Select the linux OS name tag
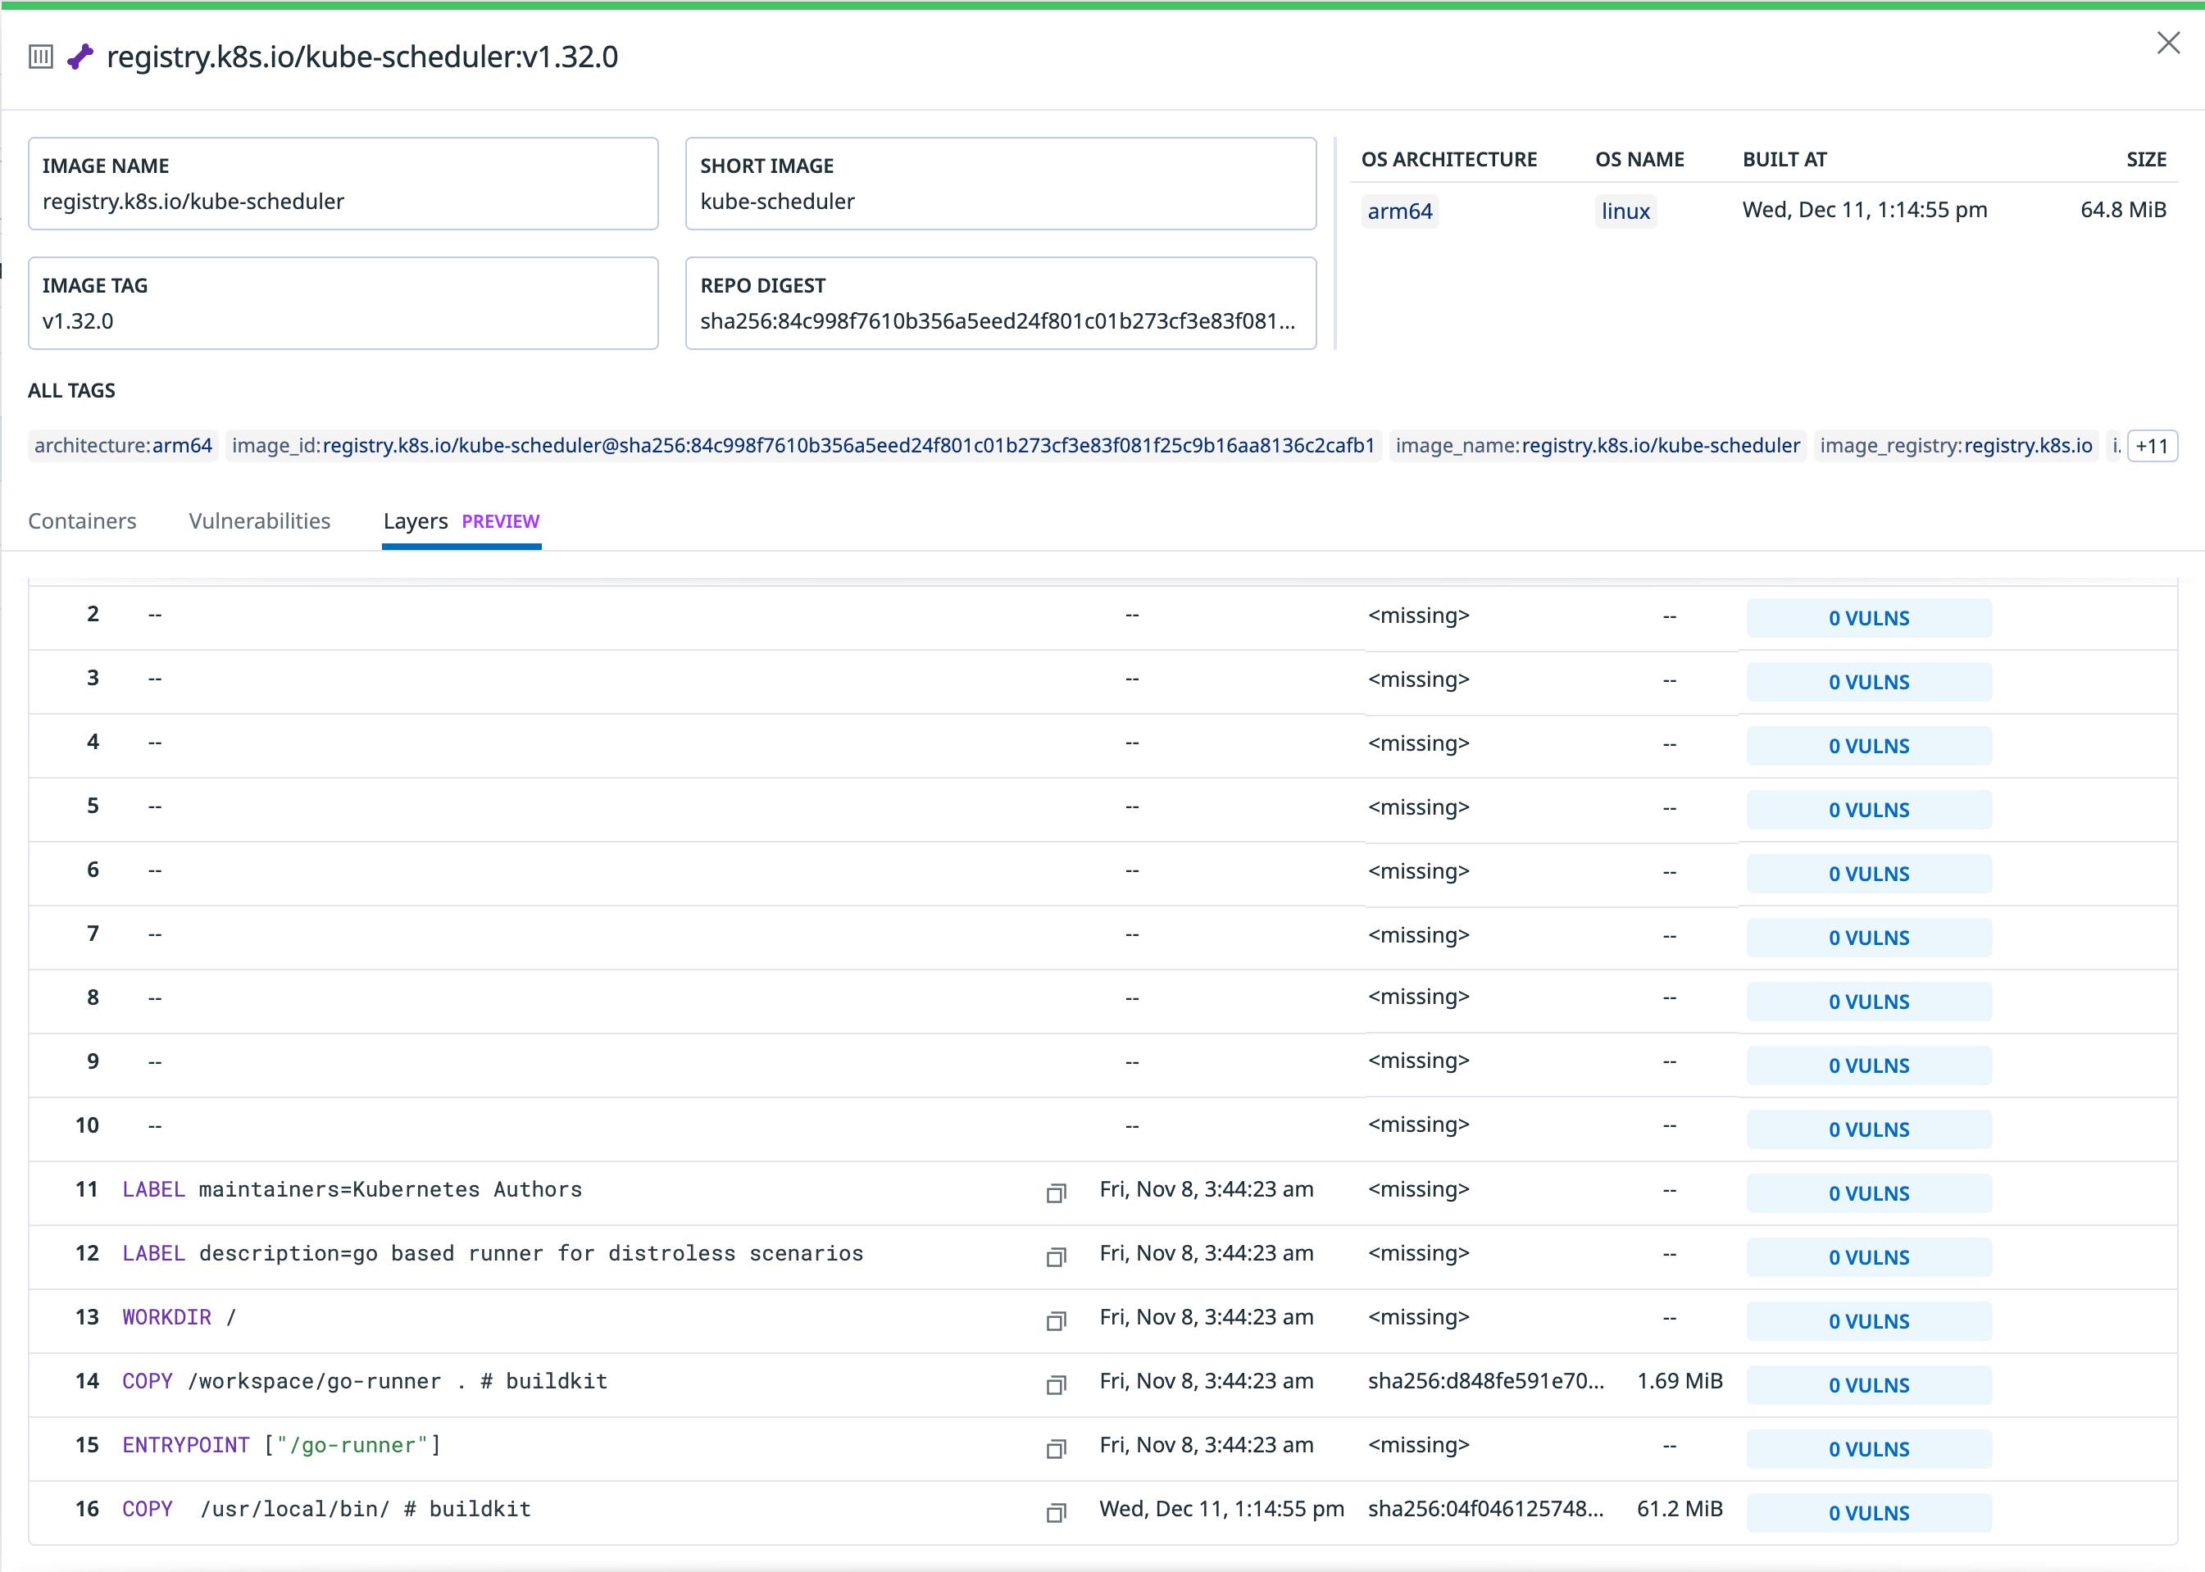The width and height of the screenshot is (2205, 1572). pos(1625,211)
